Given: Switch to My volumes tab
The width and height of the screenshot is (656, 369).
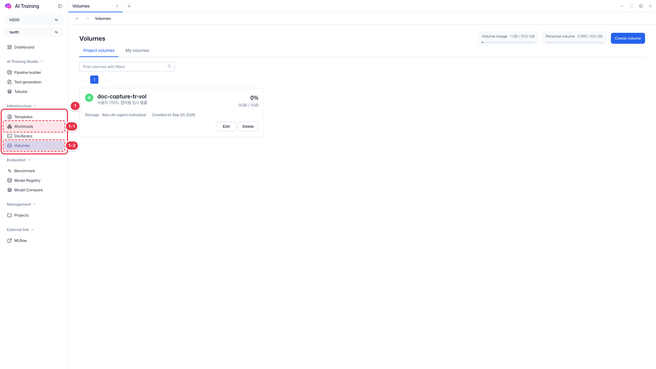Looking at the screenshot, I should pyautogui.click(x=137, y=51).
